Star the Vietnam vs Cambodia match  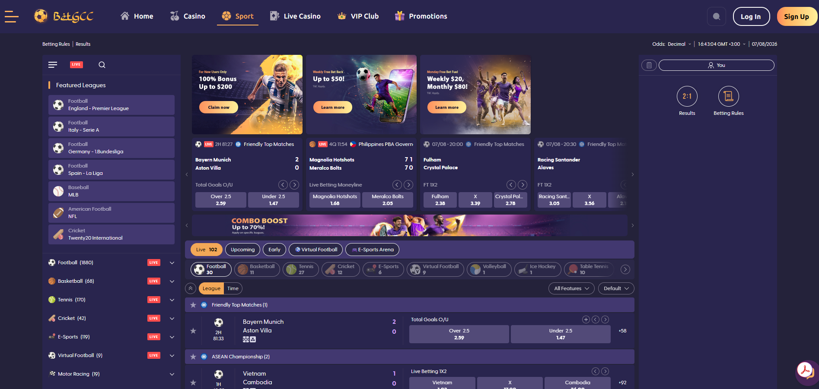pyautogui.click(x=193, y=383)
